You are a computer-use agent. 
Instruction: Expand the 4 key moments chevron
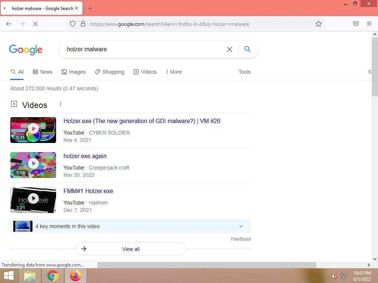coord(241,226)
